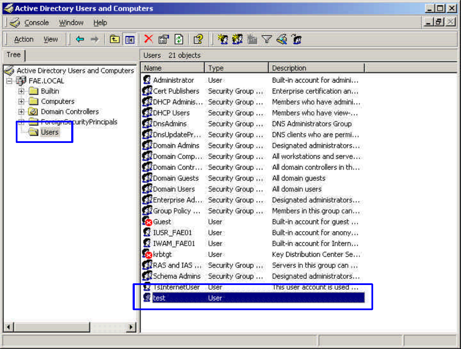Open the Console menu
Viewport: 461px width, 349px height.
point(36,23)
